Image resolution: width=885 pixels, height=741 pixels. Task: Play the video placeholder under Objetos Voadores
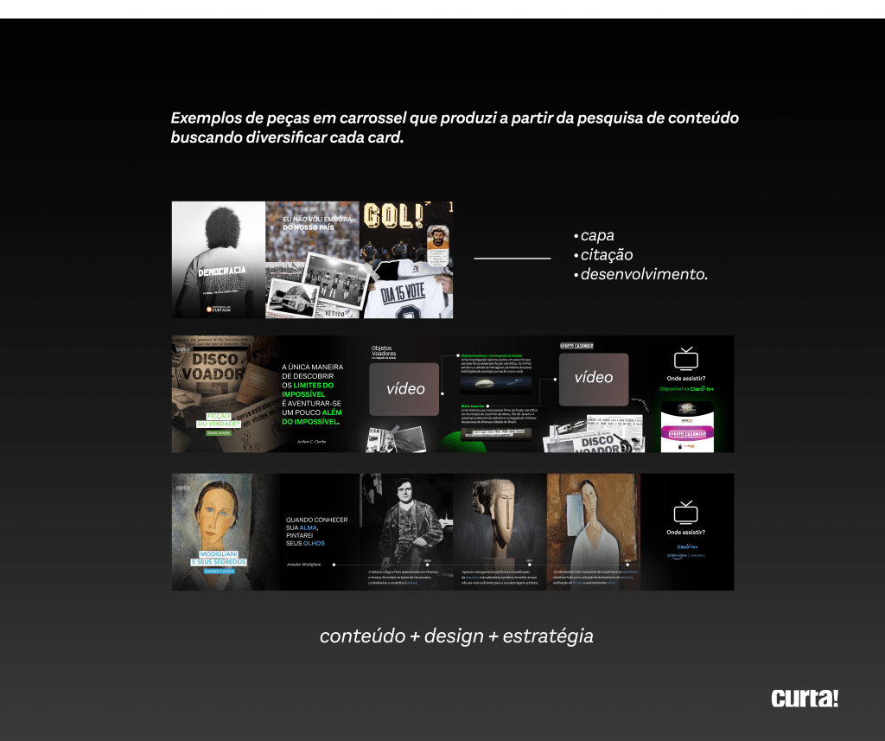click(404, 389)
